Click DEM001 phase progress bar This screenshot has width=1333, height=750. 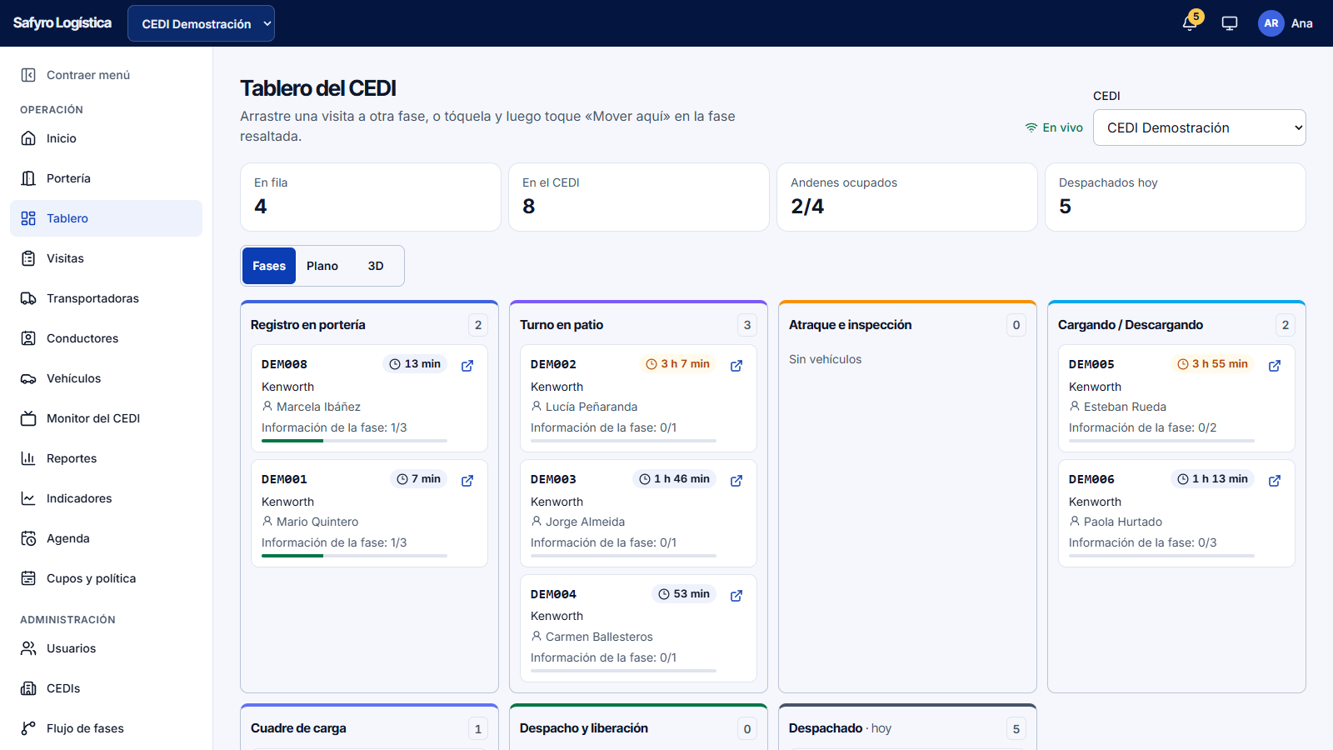coord(354,556)
